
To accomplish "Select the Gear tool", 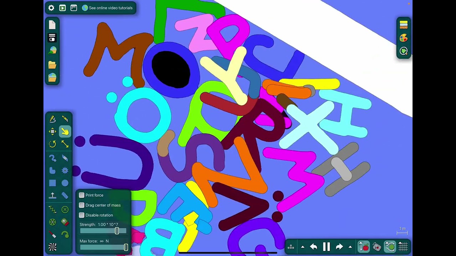I will (x=65, y=171).
